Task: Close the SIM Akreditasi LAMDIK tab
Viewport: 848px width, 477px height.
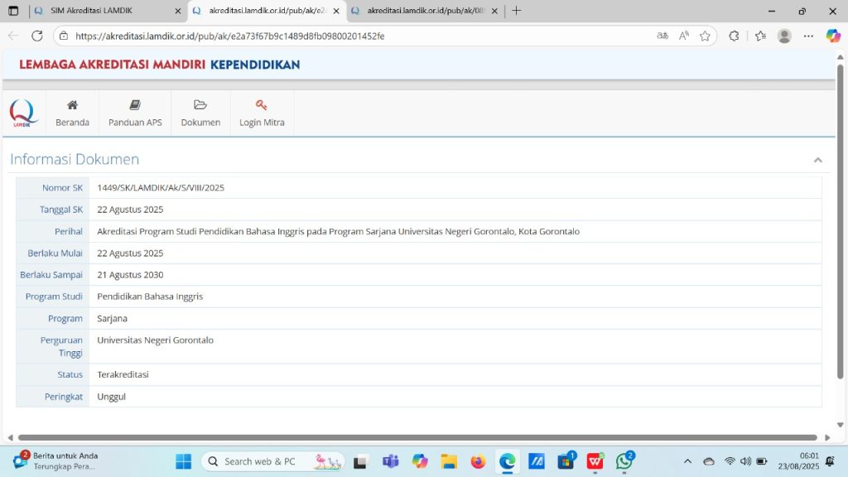Action: 177,11
